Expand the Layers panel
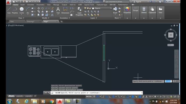 click(94, 18)
